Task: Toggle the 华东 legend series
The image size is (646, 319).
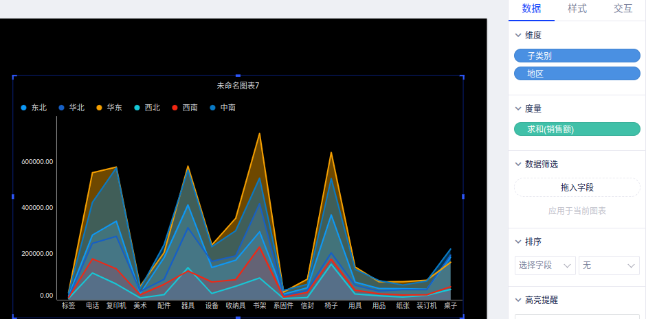Action: click(x=109, y=108)
